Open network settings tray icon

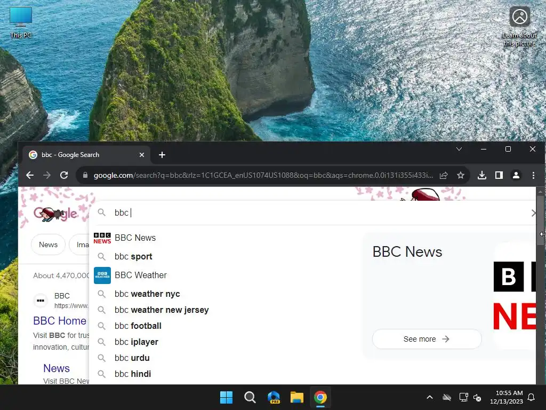click(463, 397)
